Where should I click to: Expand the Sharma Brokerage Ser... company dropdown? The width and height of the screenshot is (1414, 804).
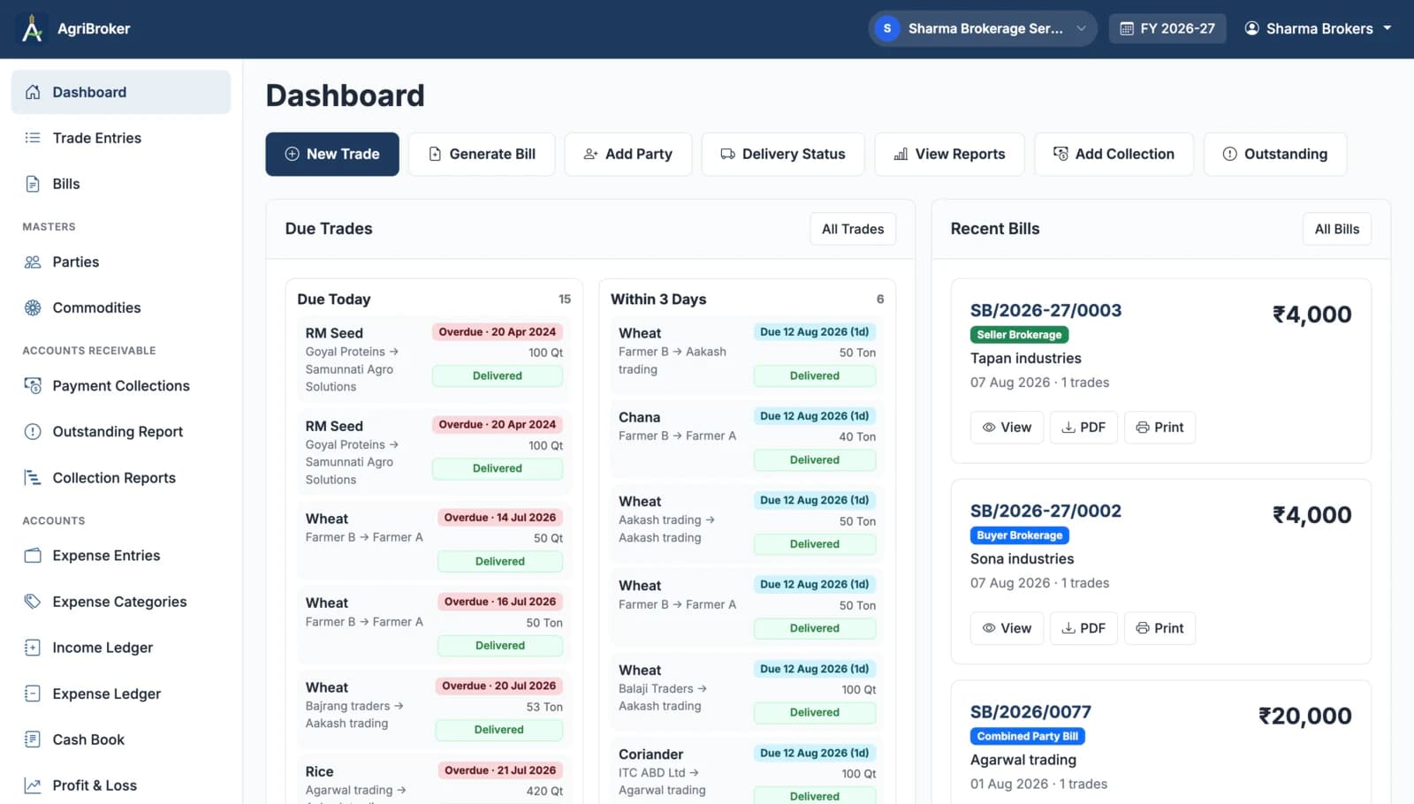(x=983, y=28)
